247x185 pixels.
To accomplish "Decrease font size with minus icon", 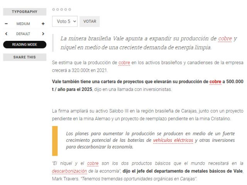I will point(6,24).
